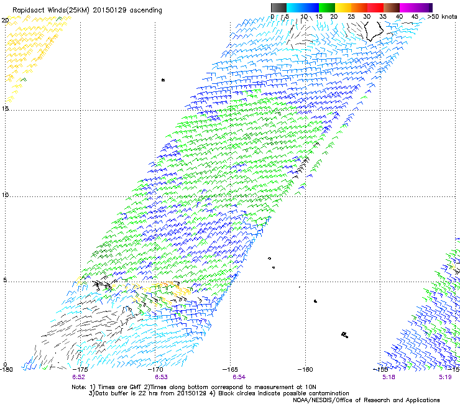Click the longitude label "-180"

click(x=6, y=369)
